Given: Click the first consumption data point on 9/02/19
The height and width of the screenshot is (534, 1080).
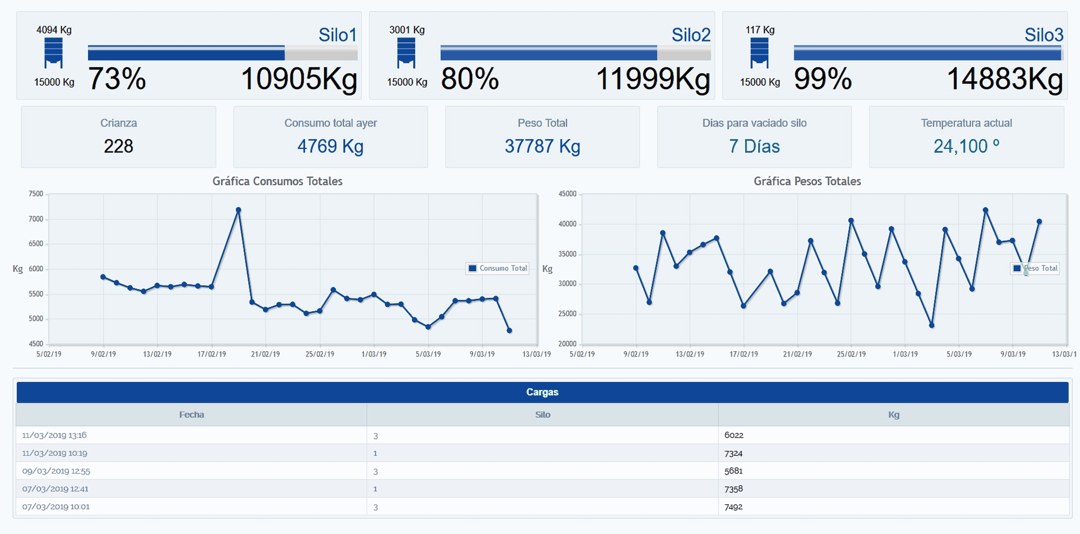Looking at the screenshot, I should tap(103, 277).
